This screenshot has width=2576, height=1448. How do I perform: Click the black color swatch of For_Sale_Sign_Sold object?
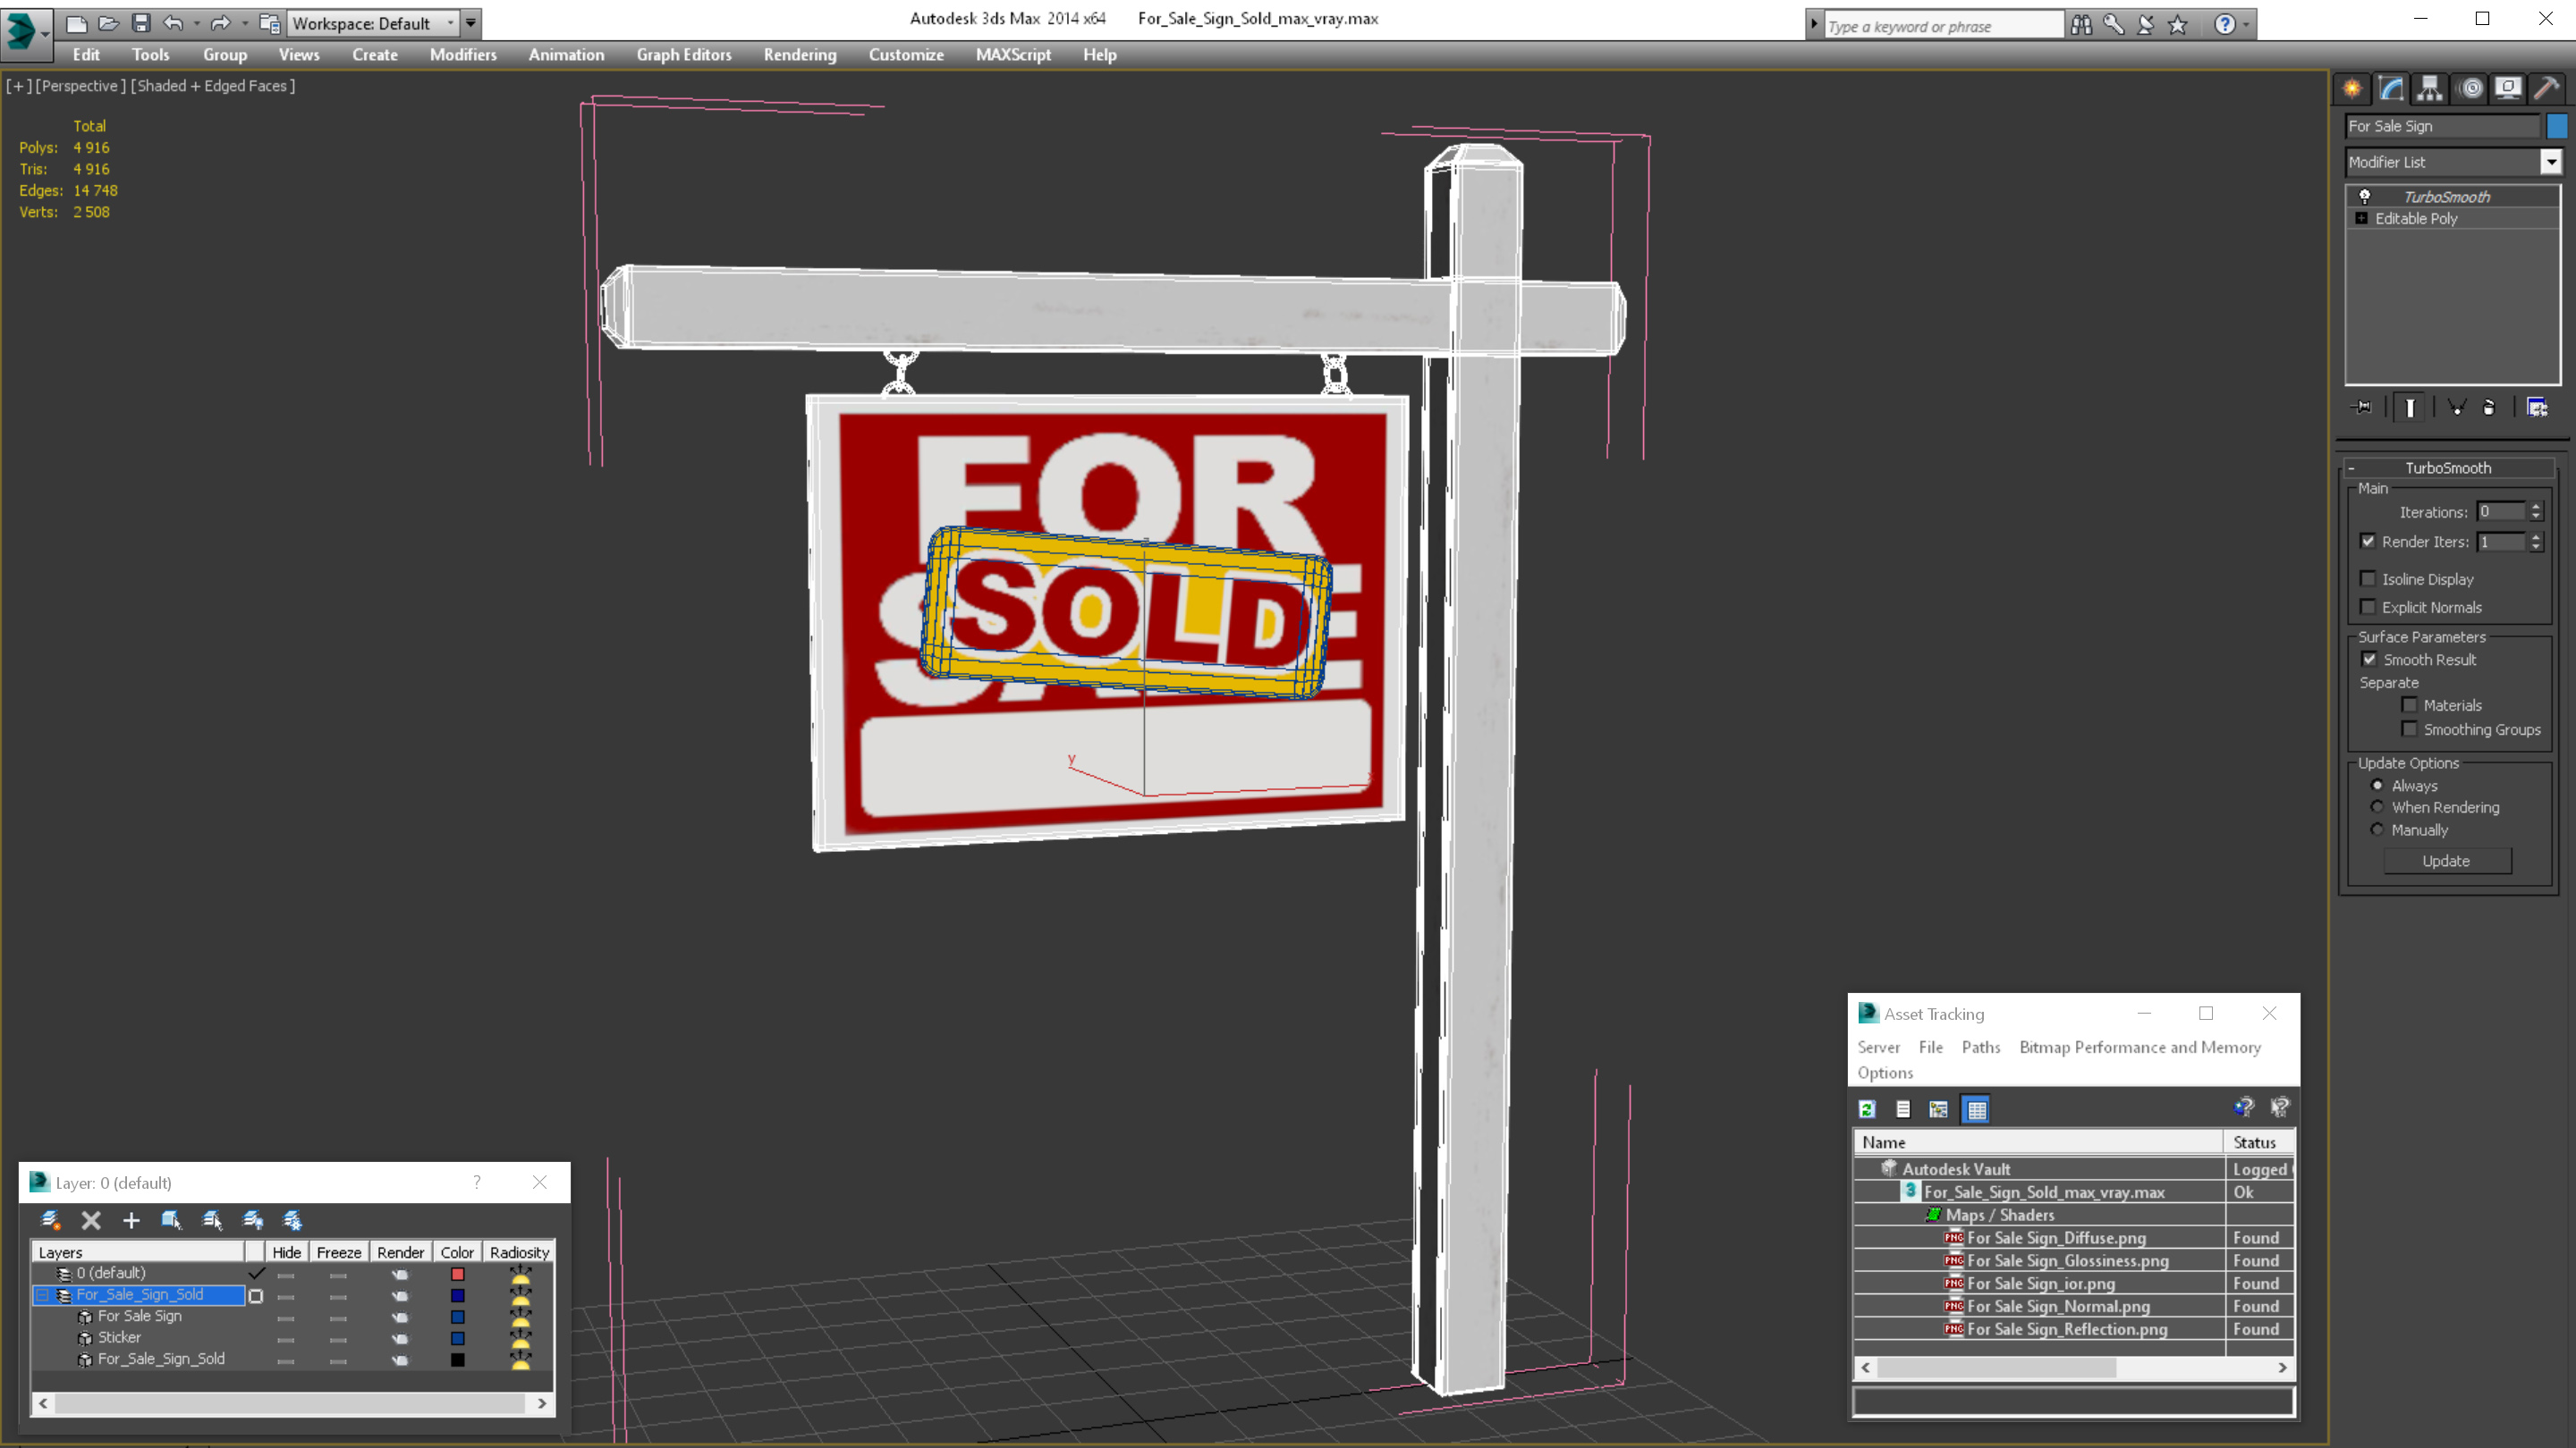pyautogui.click(x=458, y=1360)
